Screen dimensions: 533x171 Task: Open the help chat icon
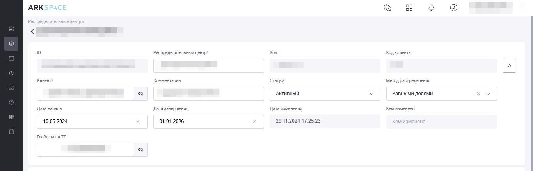coord(387,8)
